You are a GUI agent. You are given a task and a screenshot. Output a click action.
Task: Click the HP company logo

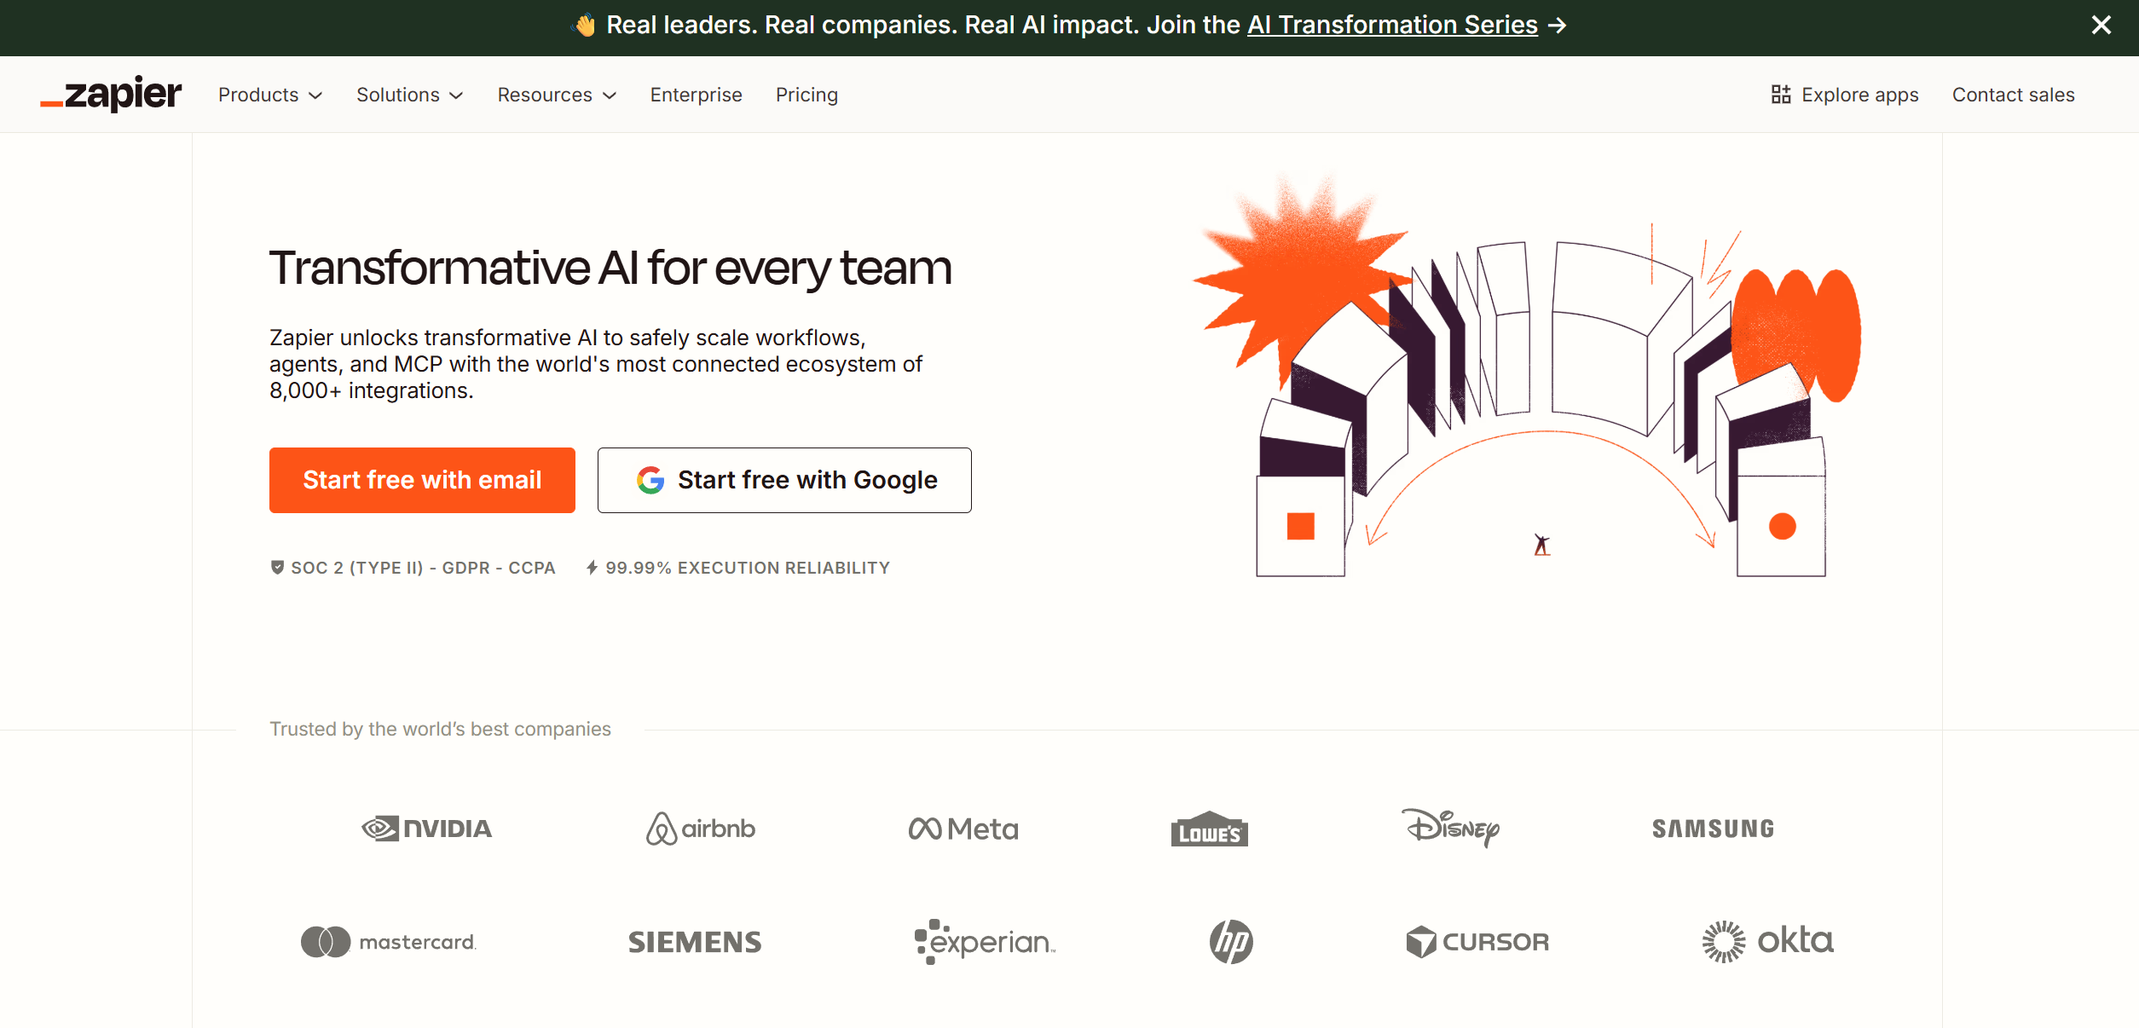(x=1228, y=942)
